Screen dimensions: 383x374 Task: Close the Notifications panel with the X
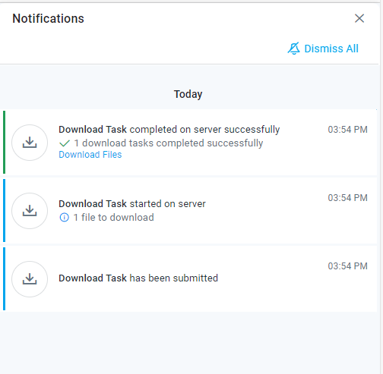(359, 18)
